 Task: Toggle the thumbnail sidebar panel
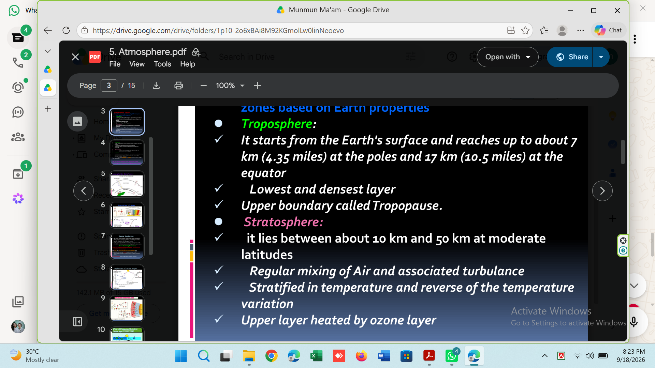(77, 322)
